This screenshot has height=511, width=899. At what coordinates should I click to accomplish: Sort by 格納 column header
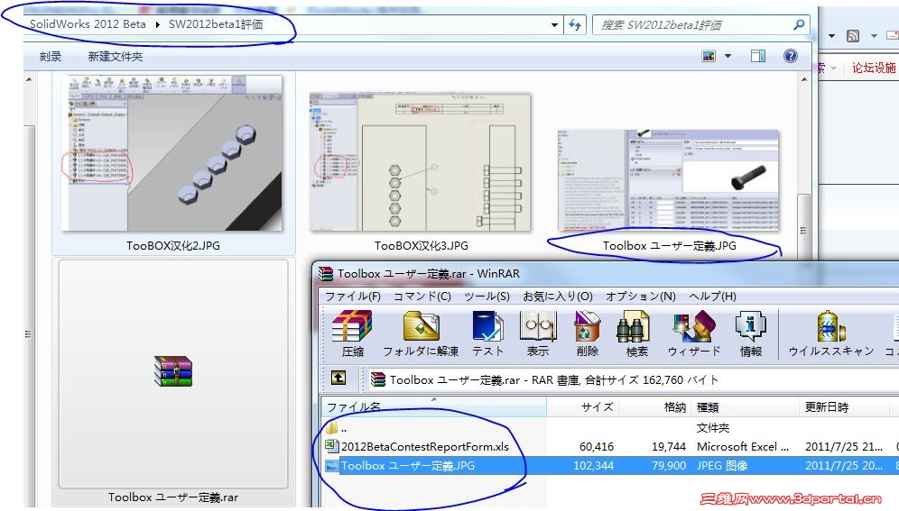[x=655, y=406]
